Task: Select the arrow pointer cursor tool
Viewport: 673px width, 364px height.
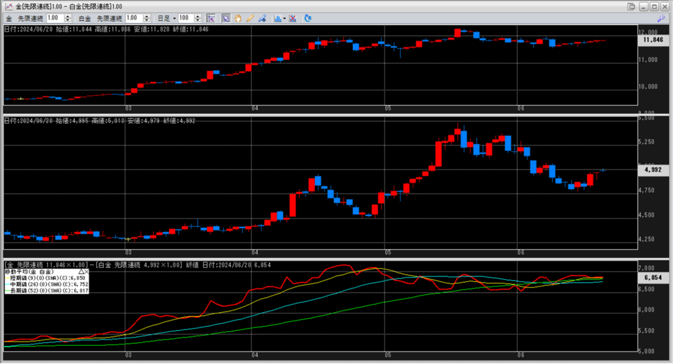Action: 225,18
